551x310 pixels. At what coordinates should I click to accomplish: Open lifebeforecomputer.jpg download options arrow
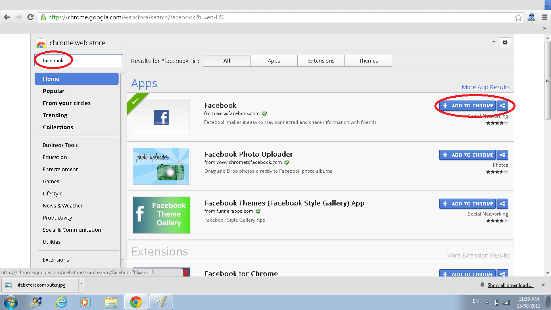pos(81,285)
